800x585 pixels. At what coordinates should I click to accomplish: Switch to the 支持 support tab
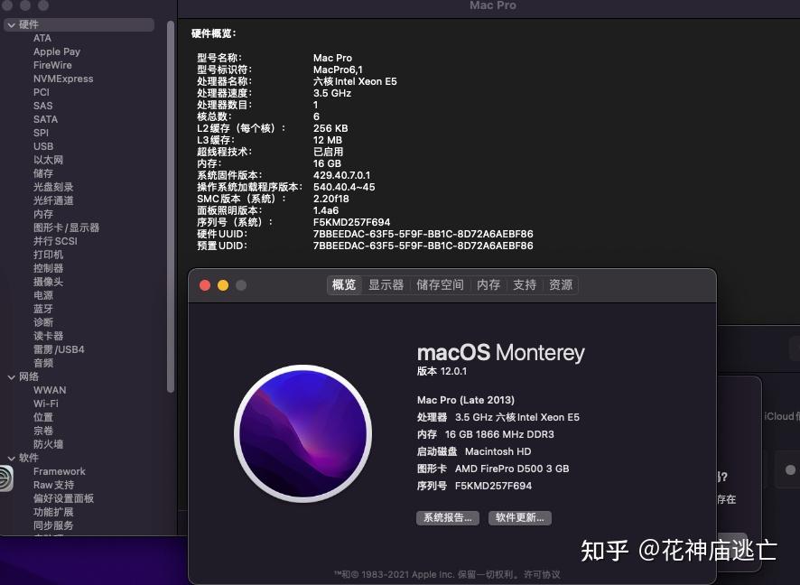(525, 284)
